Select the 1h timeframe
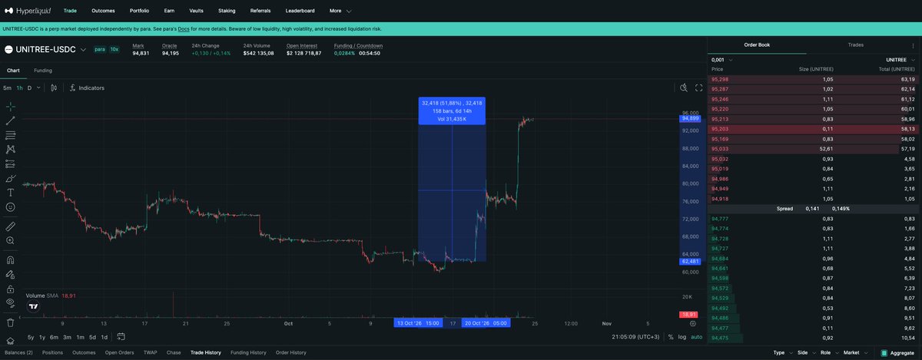The height and width of the screenshot is (360, 922). [20, 88]
